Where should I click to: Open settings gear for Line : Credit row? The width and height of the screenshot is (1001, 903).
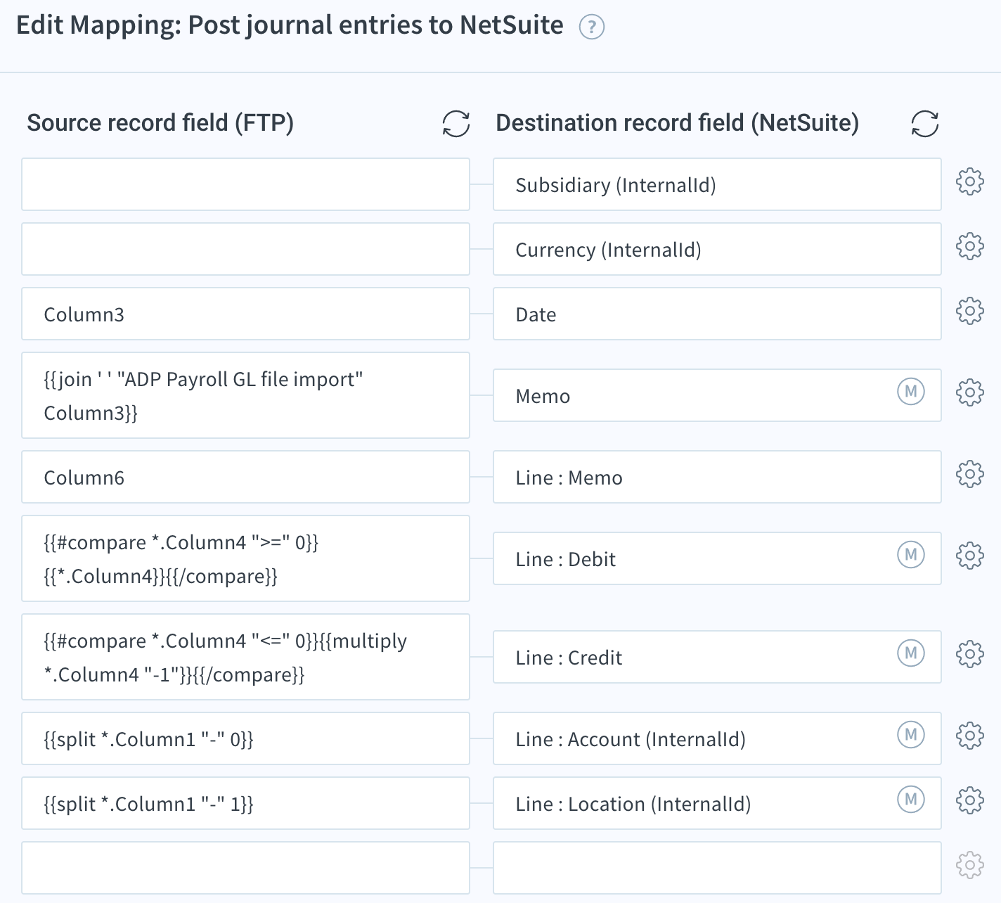point(969,654)
